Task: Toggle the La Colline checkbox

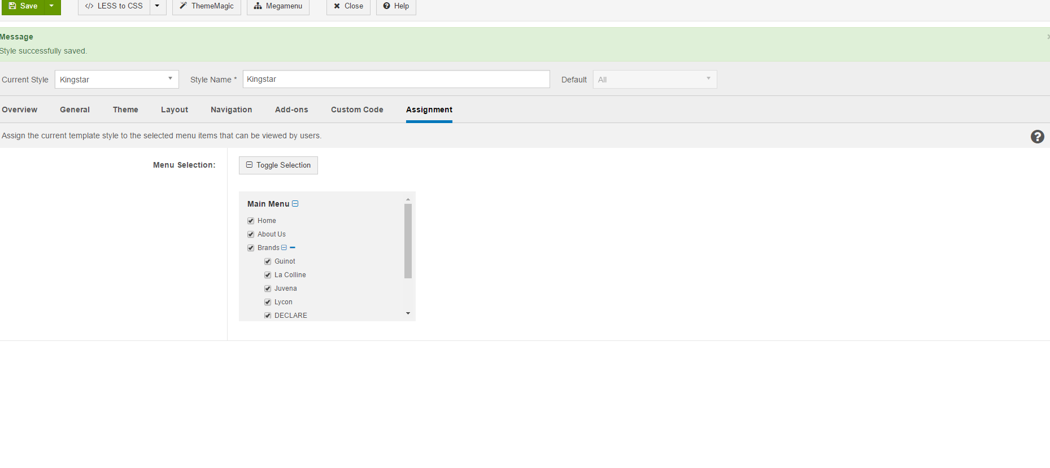Action: (x=268, y=275)
